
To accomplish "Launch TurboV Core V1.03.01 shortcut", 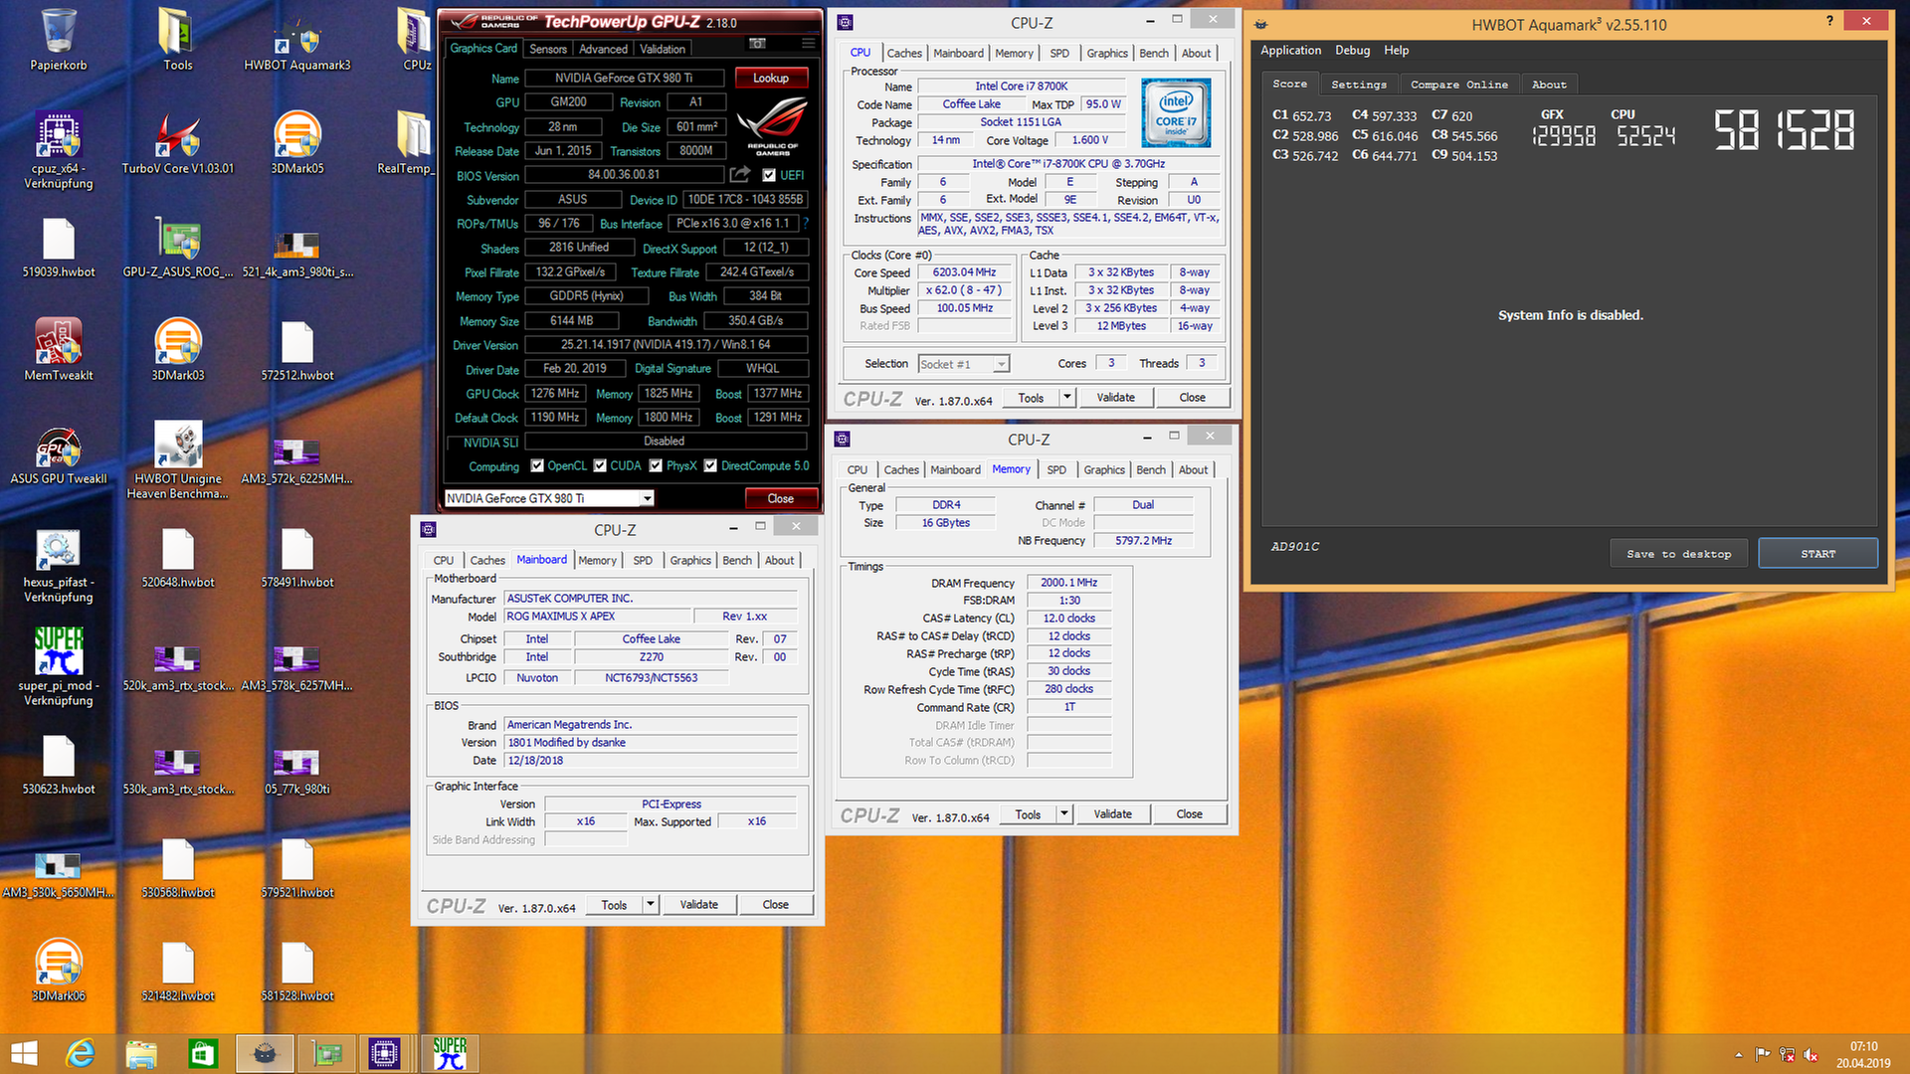I will pos(178,142).
